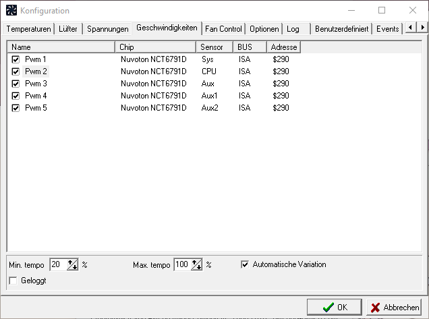Maximize the Konfiguration window

(382, 10)
